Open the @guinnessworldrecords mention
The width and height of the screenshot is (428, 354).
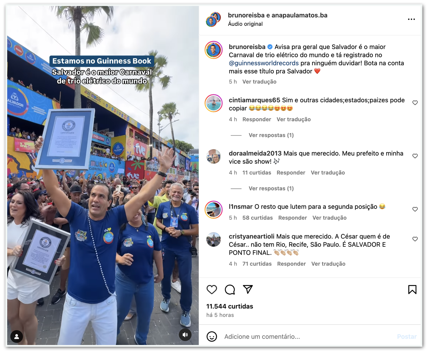coord(264,63)
